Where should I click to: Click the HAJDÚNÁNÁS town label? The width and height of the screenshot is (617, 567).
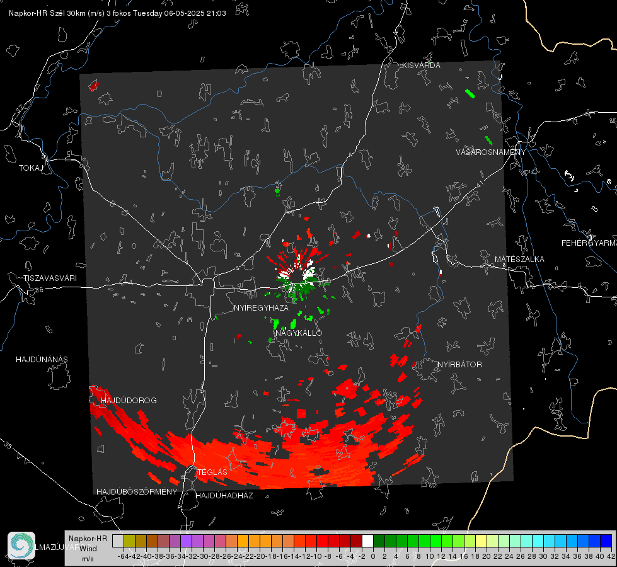(x=42, y=359)
